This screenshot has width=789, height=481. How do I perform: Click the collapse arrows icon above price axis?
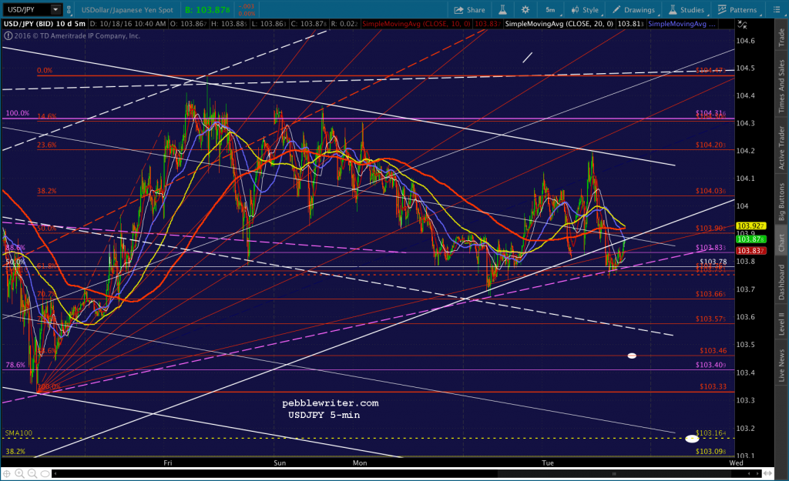pos(742,24)
